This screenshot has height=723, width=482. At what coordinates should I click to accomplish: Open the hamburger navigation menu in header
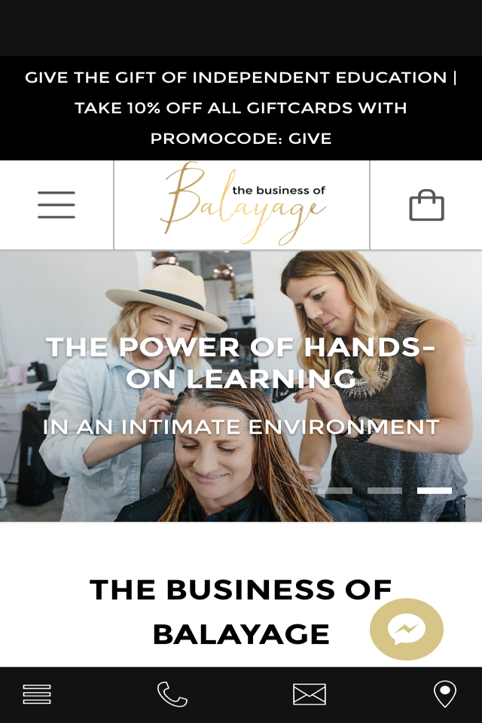point(56,205)
